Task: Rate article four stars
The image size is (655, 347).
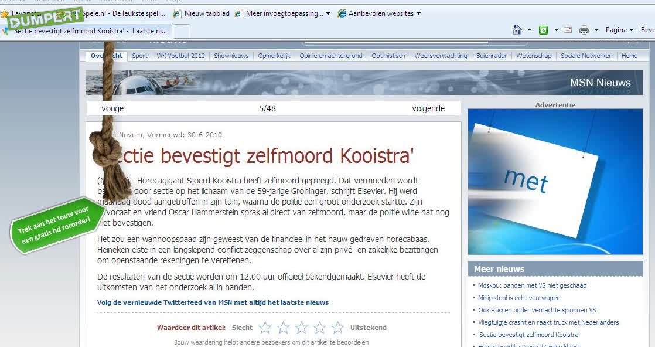Action: (319, 327)
